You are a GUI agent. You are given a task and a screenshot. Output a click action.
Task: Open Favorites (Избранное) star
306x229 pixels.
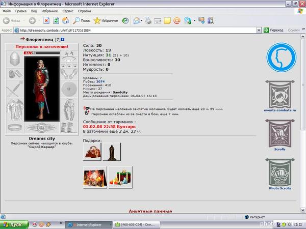pyautogui.click(x=106, y=20)
